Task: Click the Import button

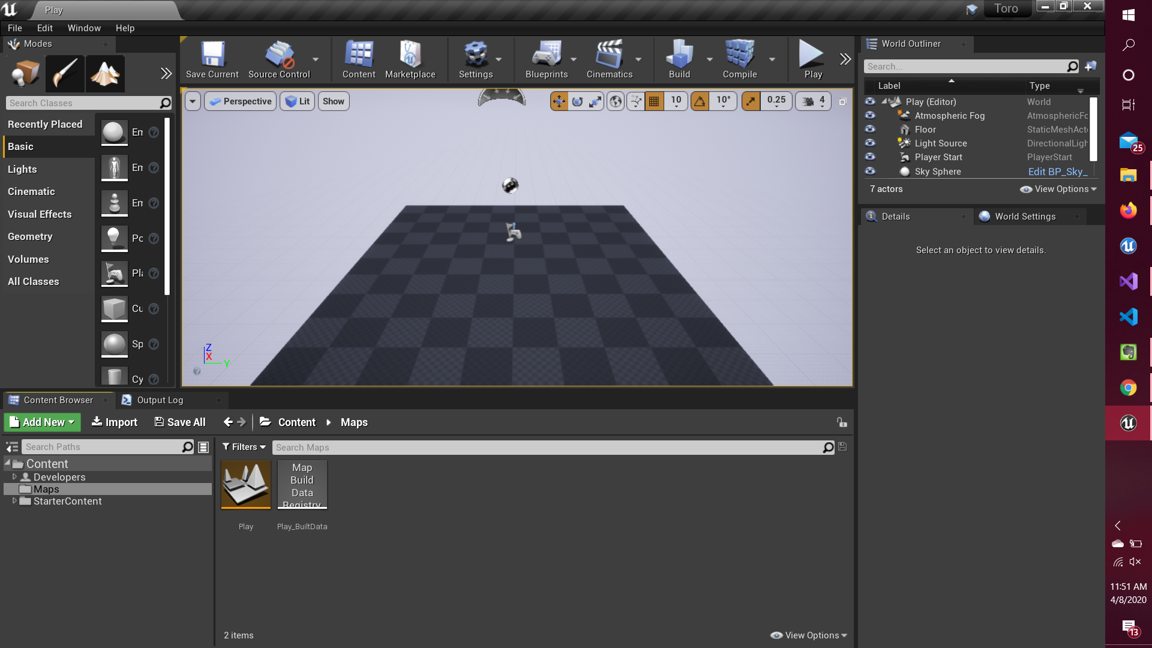Action: [x=114, y=422]
